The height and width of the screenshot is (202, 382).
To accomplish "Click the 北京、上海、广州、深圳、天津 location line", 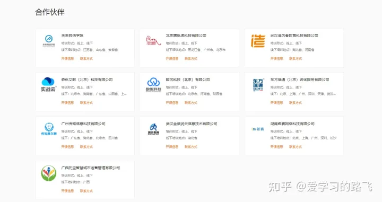I will click(x=303, y=94).
